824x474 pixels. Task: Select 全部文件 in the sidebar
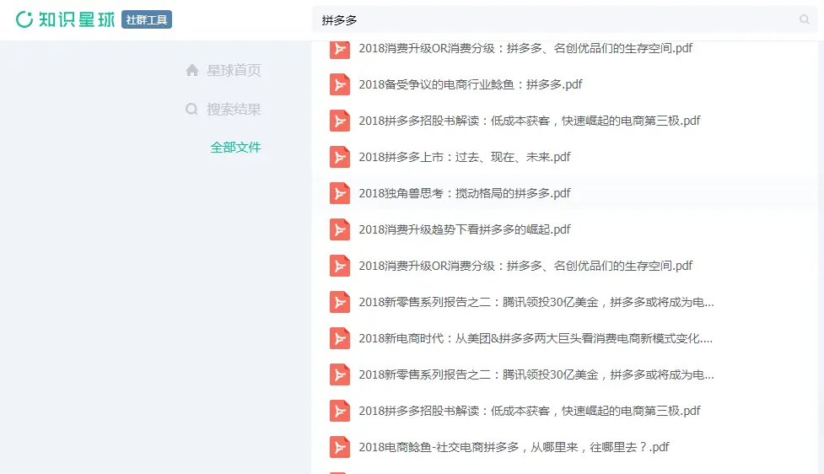(235, 148)
